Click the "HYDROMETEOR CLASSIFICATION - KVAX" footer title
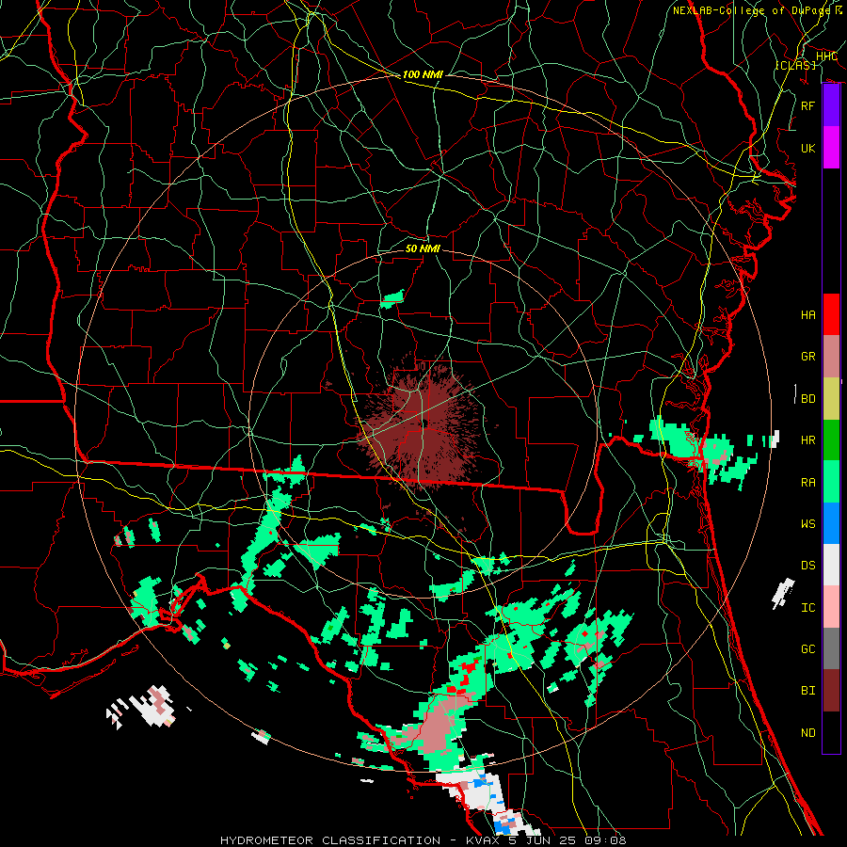 click(x=360, y=840)
